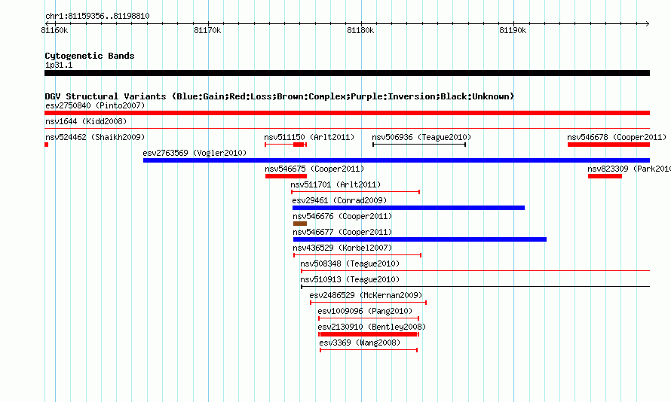Open esv2130910 (Bentley2008) variant label
This screenshot has height=402, width=671.
click(x=372, y=327)
